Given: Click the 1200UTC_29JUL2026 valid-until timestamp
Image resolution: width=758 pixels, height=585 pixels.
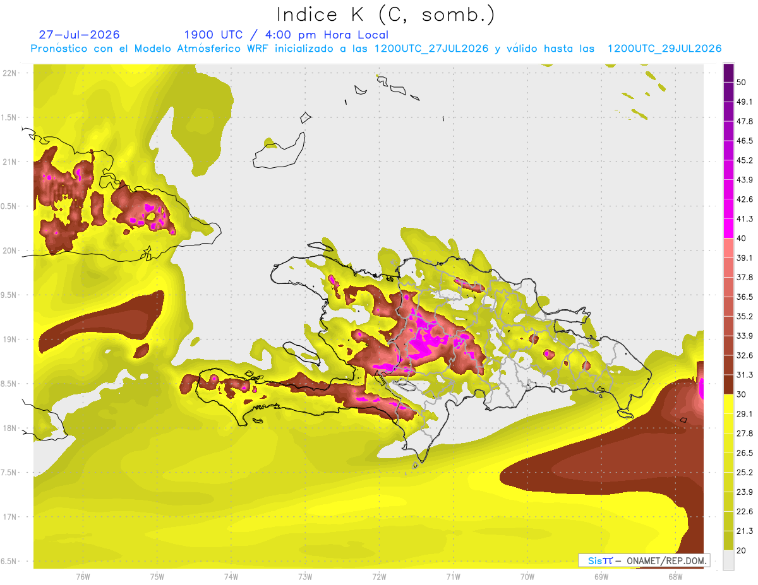Looking at the screenshot, I should pos(665,49).
